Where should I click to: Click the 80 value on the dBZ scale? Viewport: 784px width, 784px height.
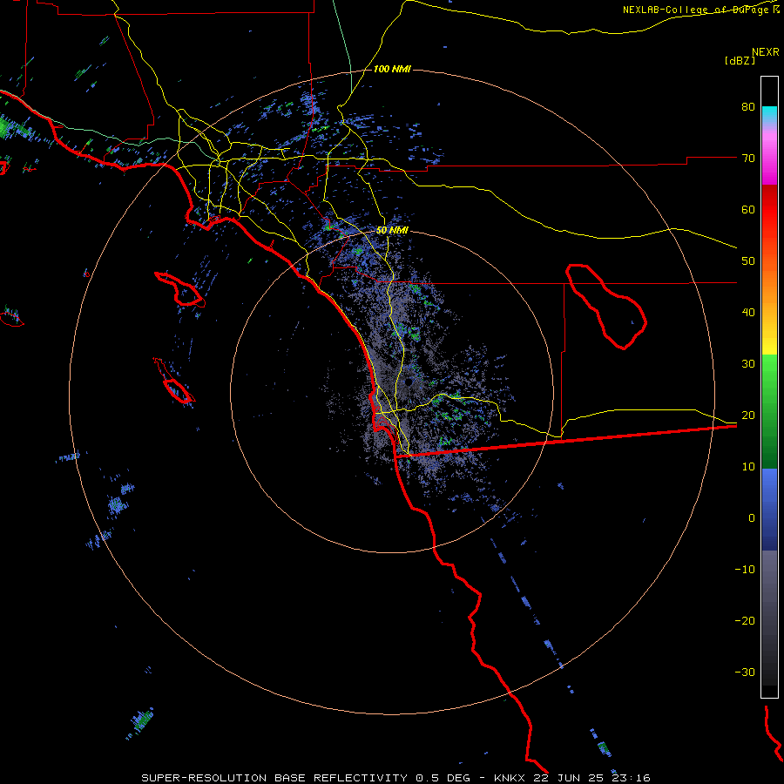(748, 106)
